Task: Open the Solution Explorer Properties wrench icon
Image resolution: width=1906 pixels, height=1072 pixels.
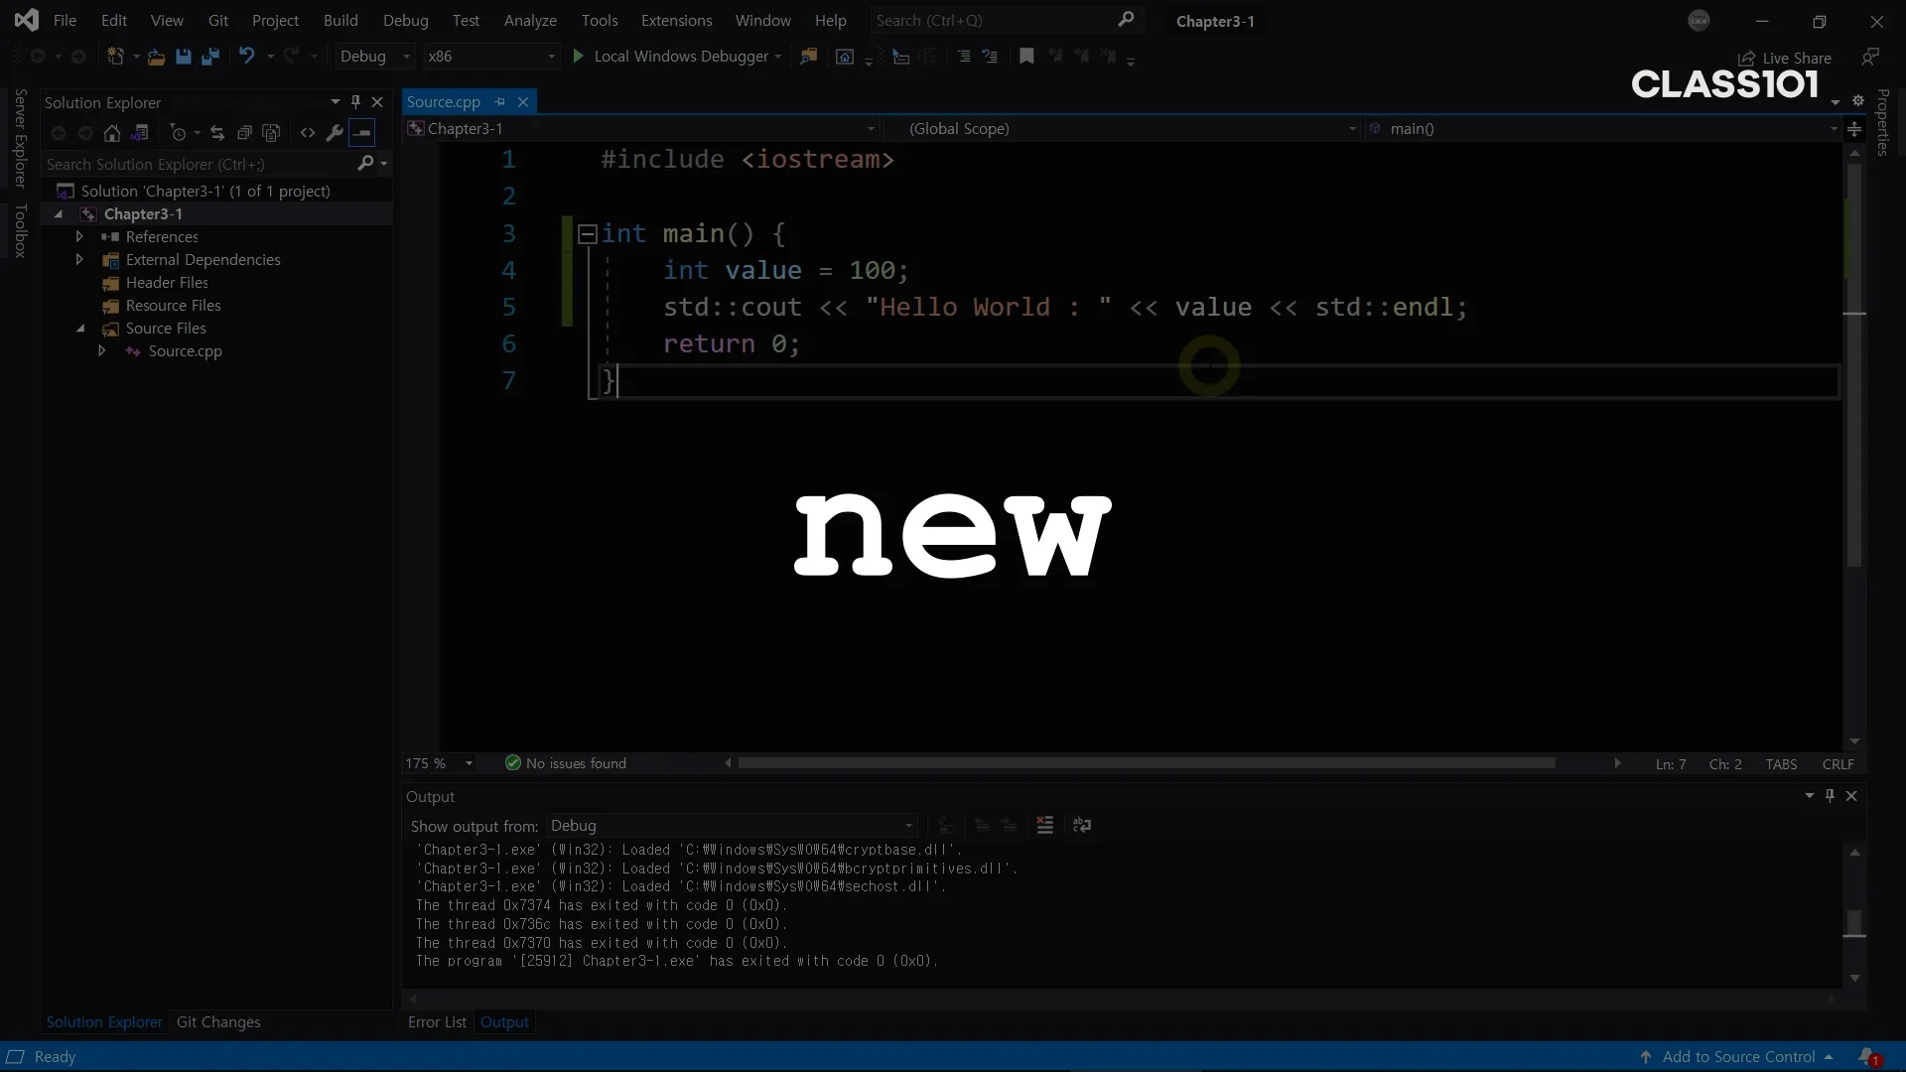Action: pos(335,133)
